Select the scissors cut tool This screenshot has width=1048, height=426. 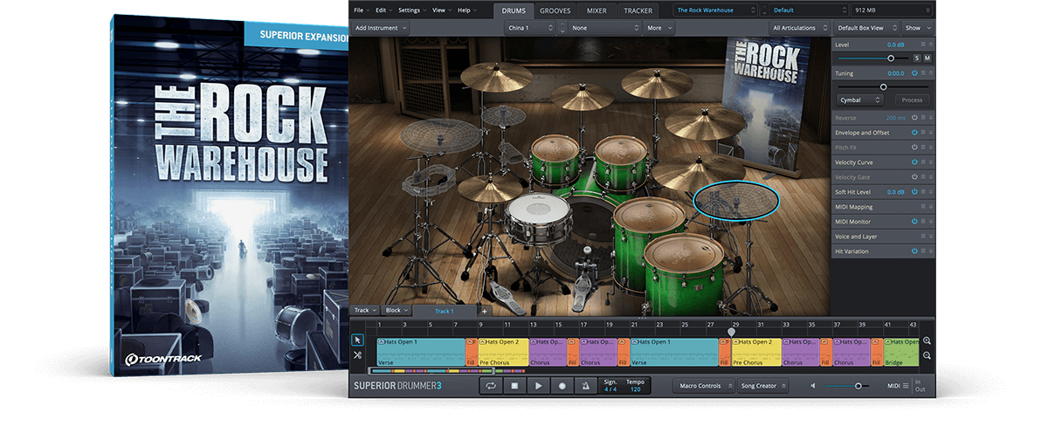(x=358, y=354)
